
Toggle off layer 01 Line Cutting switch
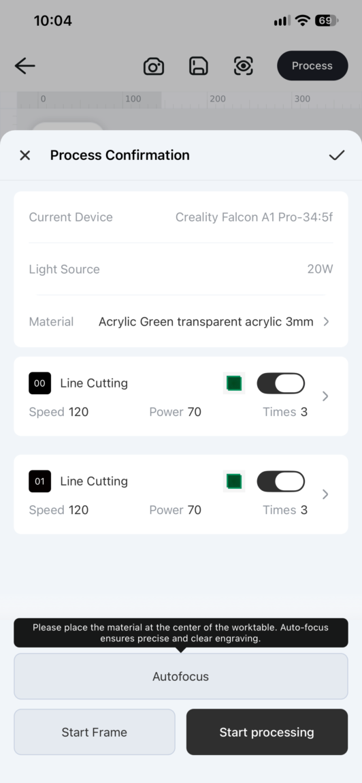pos(280,481)
